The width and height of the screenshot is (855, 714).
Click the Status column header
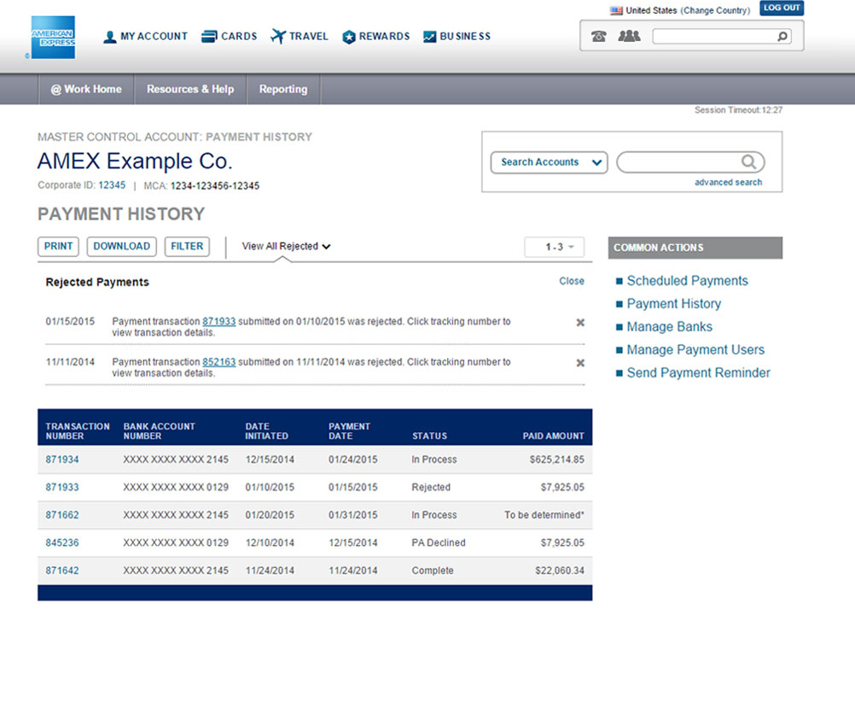(429, 436)
